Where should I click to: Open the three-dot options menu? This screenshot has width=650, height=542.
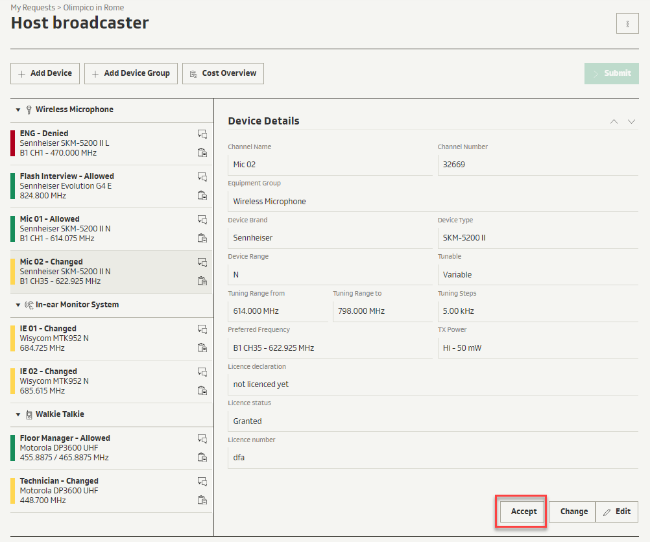tap(627, 24)
